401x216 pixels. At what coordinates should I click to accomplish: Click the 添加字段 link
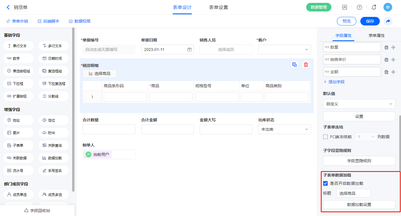tap(334, 82)
